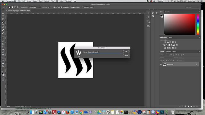Select the Pen tool
This screenshot has height=115, width=205.
pyautogui.click(x=3, y=52)
